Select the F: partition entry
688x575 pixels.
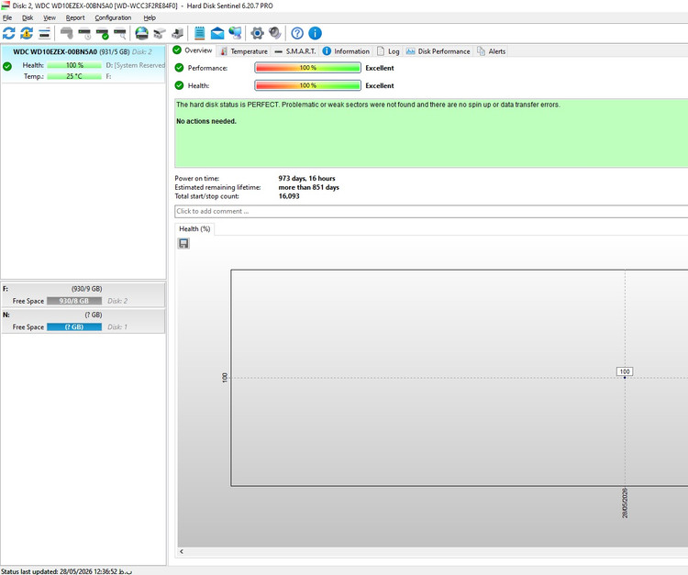[83, 294]
